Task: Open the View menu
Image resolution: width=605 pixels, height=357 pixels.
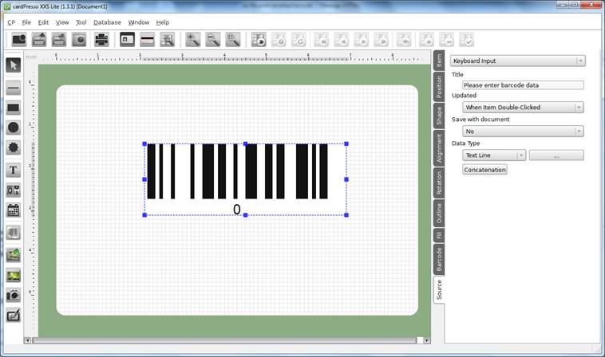Action: [62, 22]
